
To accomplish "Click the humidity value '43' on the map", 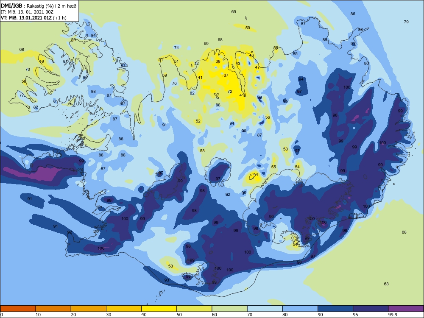I will click(238, 64).
